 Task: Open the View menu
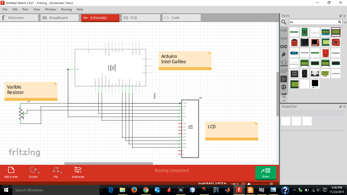click(37, 9)
